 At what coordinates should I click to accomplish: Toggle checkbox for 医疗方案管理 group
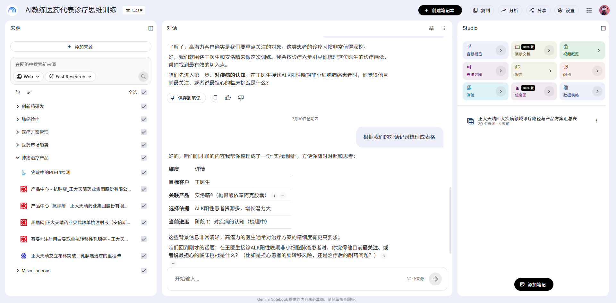[144, 132]
